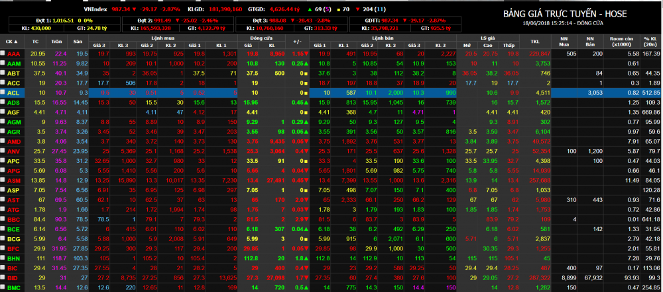Toggle the +/- change column header
Screen dimensions: 663x292
pyautogui.click(x=297, y=41)
